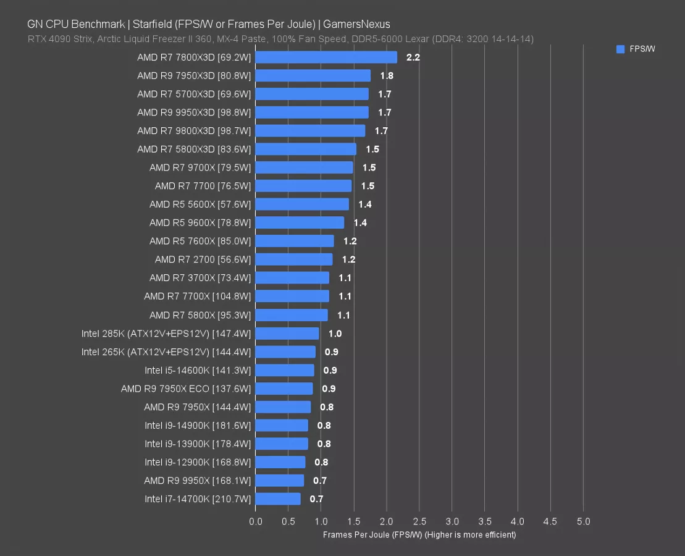Click the Intel i5-14600K bar
Screen dimensions: 685x556
coord(285,371)
